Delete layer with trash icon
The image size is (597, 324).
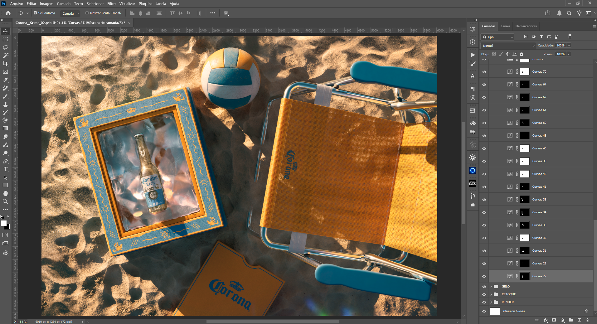click(588, 320)
